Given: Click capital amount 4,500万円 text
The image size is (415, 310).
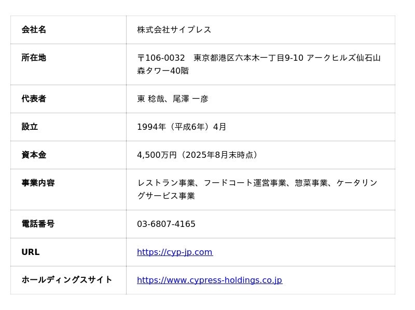Looking at the screenshot, I should coord(157,155).
